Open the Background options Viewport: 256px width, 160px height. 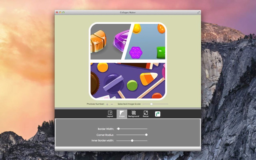133,114
